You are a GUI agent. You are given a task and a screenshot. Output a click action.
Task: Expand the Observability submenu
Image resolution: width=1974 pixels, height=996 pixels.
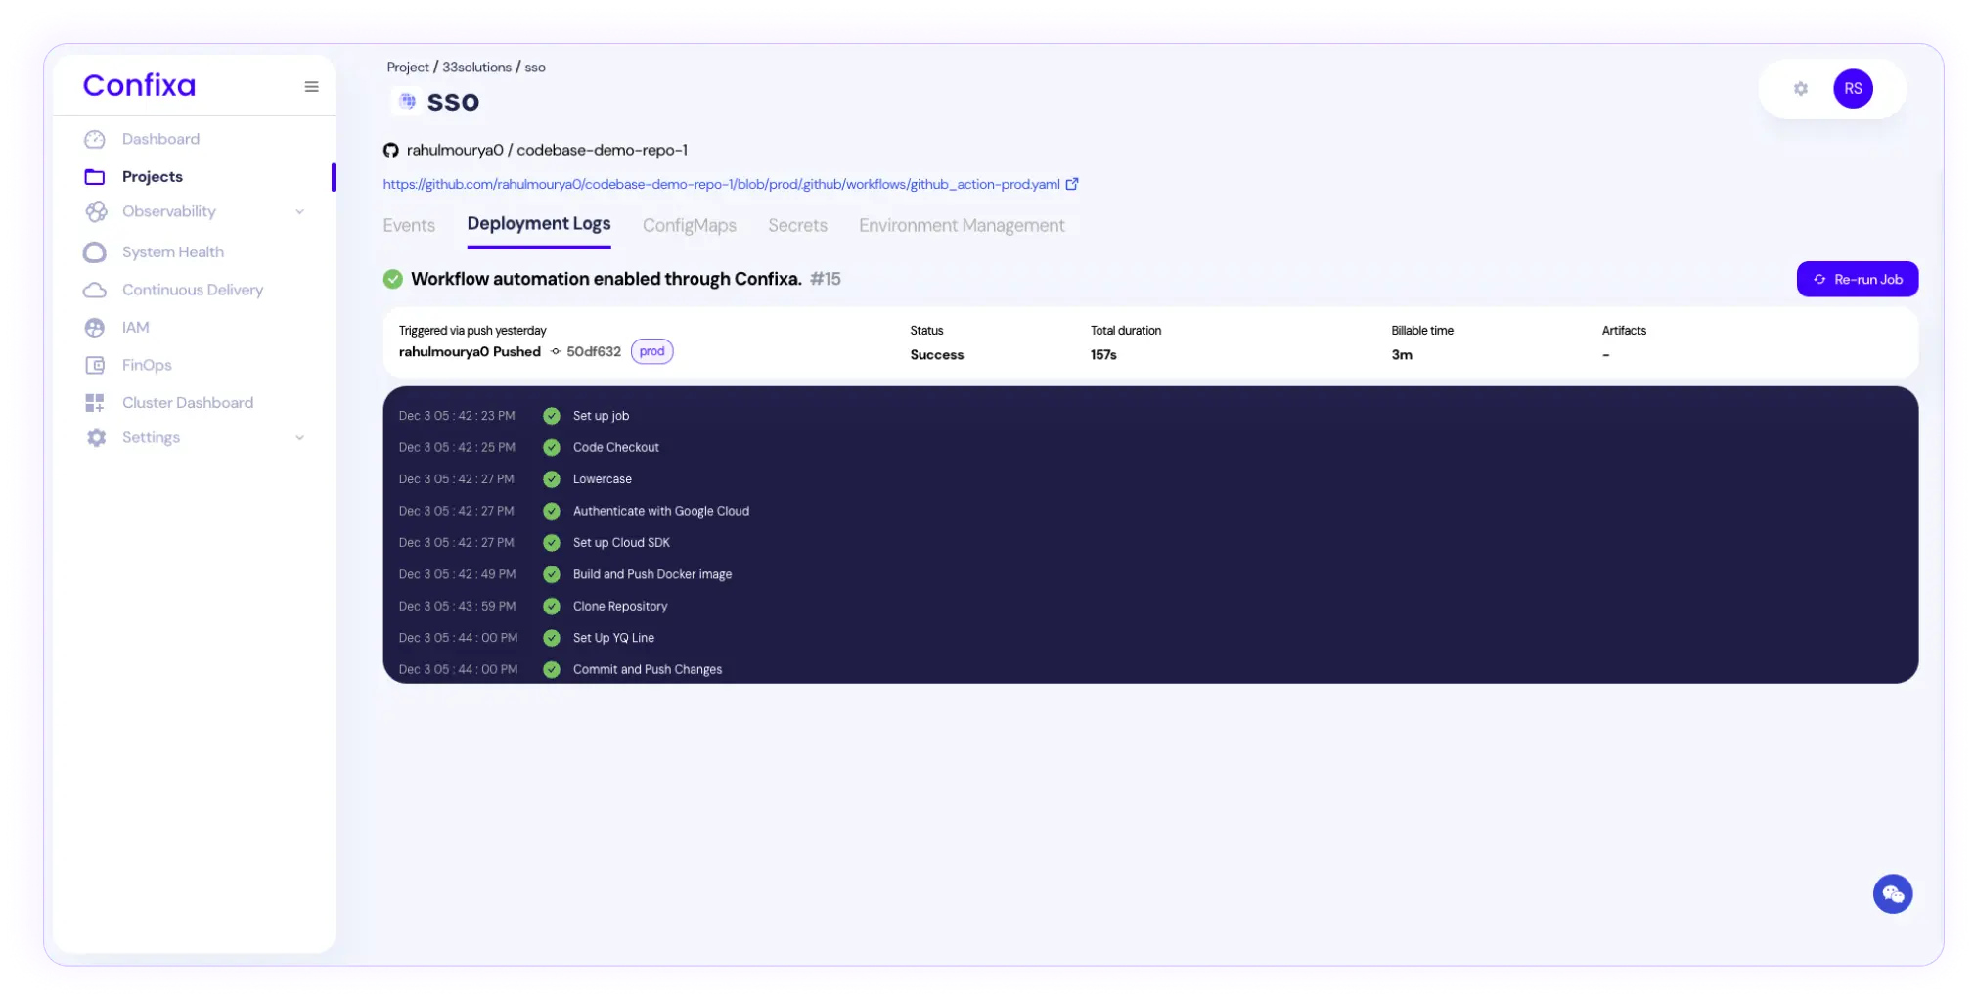pos(299,211)
